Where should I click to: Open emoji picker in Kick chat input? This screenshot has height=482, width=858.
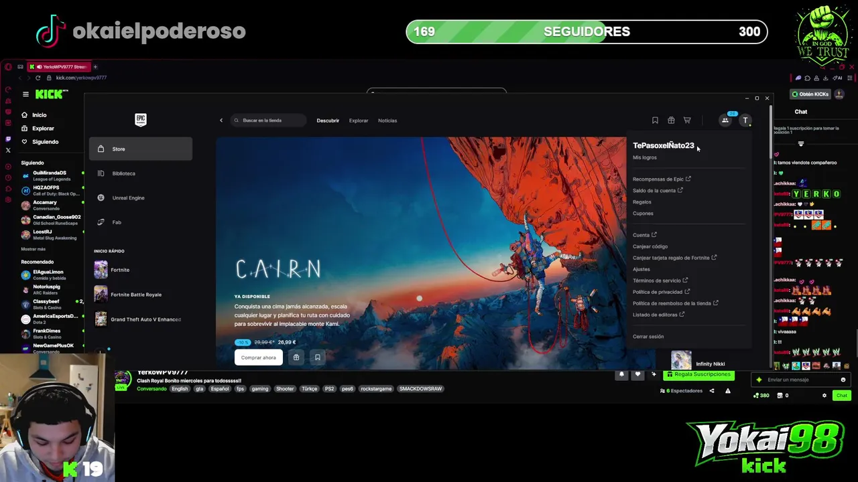(843, 380)
